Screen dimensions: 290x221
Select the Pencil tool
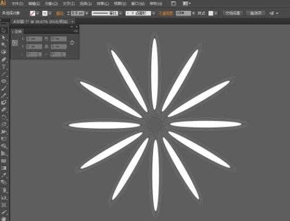point(3,96)
